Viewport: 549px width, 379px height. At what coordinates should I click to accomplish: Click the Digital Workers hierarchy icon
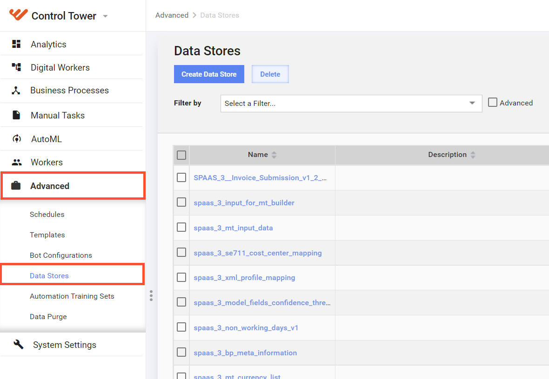tap(16, 67)
